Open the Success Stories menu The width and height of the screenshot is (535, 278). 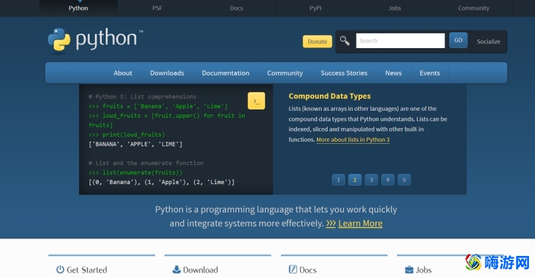click(x=344, y=73)
